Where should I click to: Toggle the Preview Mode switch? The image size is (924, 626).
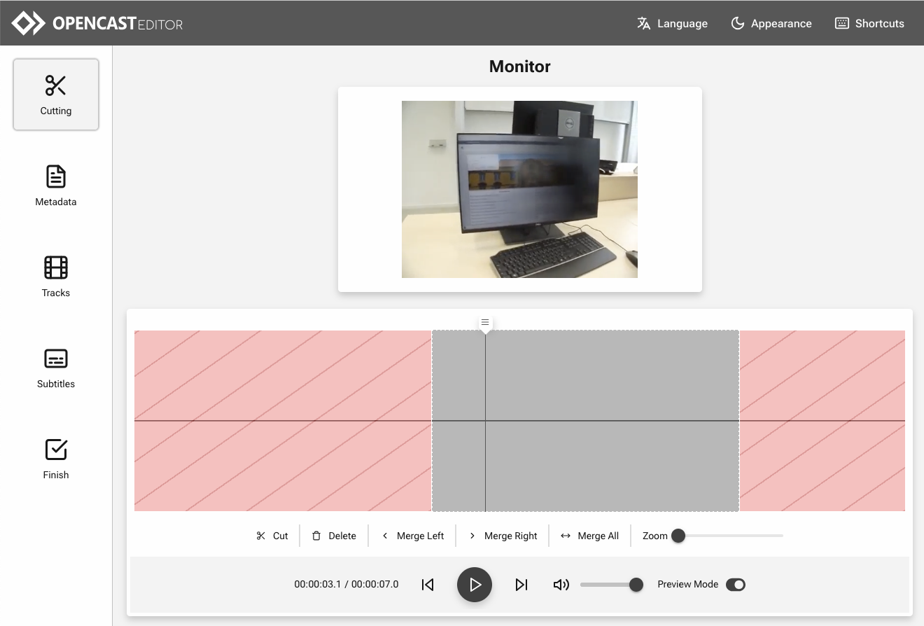736,584
